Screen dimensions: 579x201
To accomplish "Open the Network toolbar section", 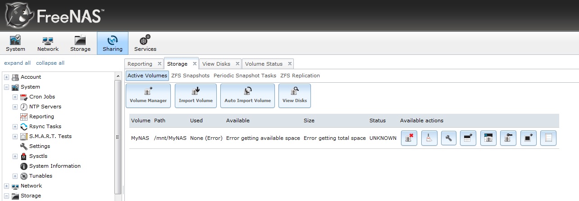I will (x=48, y=43).
